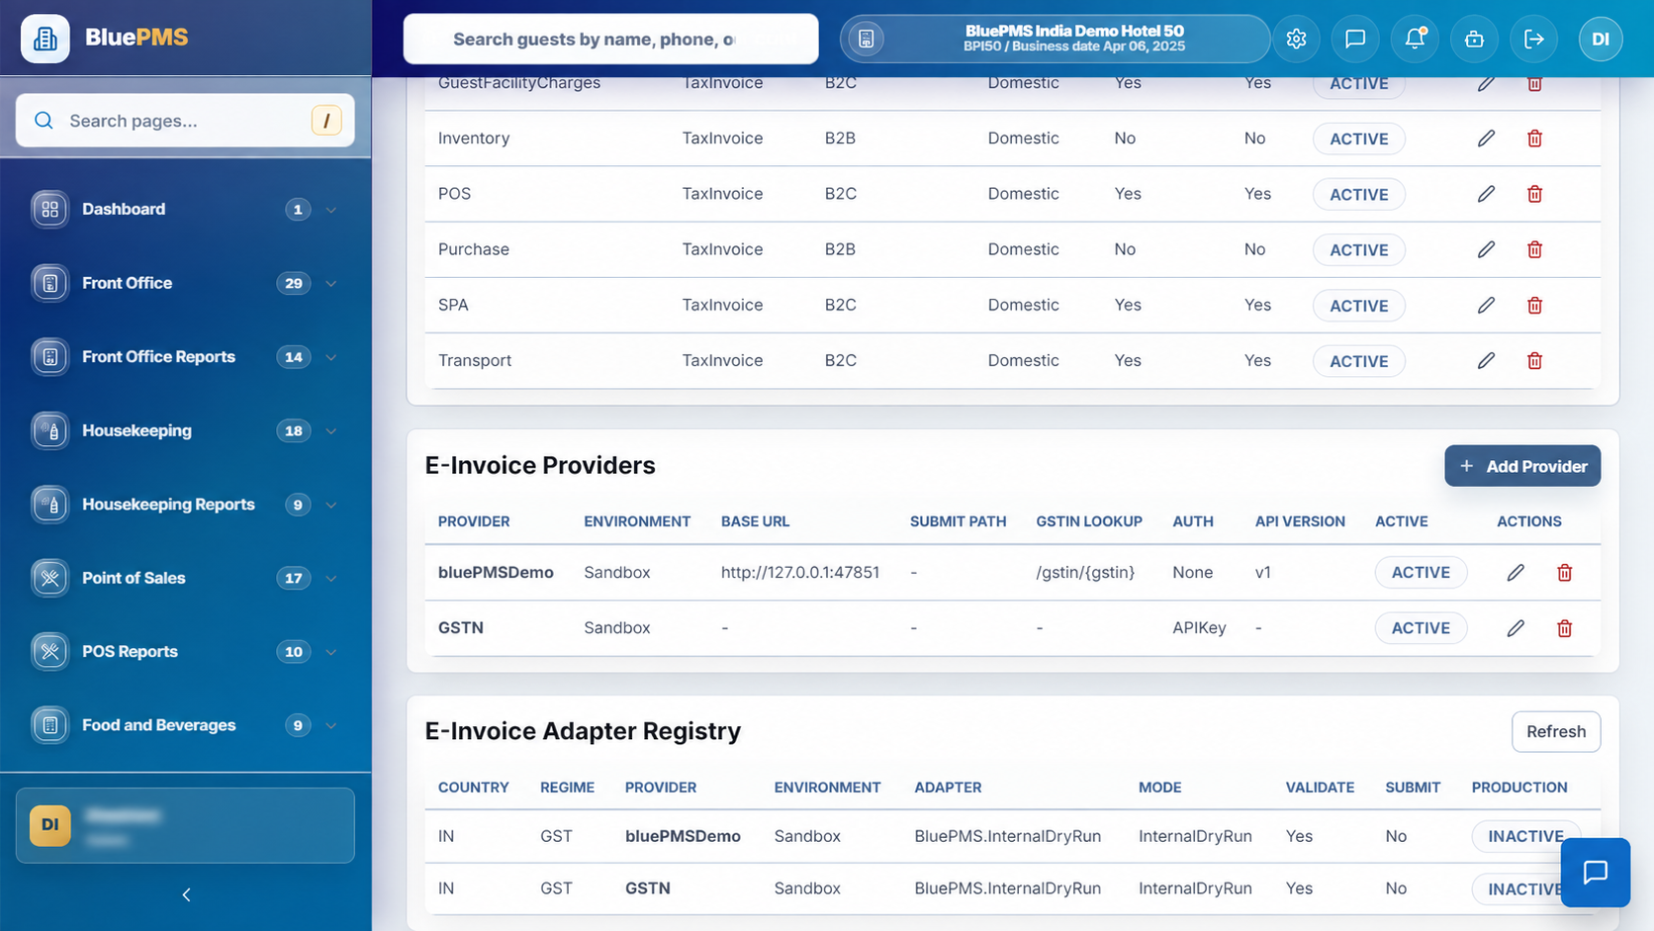Open the floating chat widget button
The height and width of the screenshot is (931, 1654).
tap(1595, 872)
